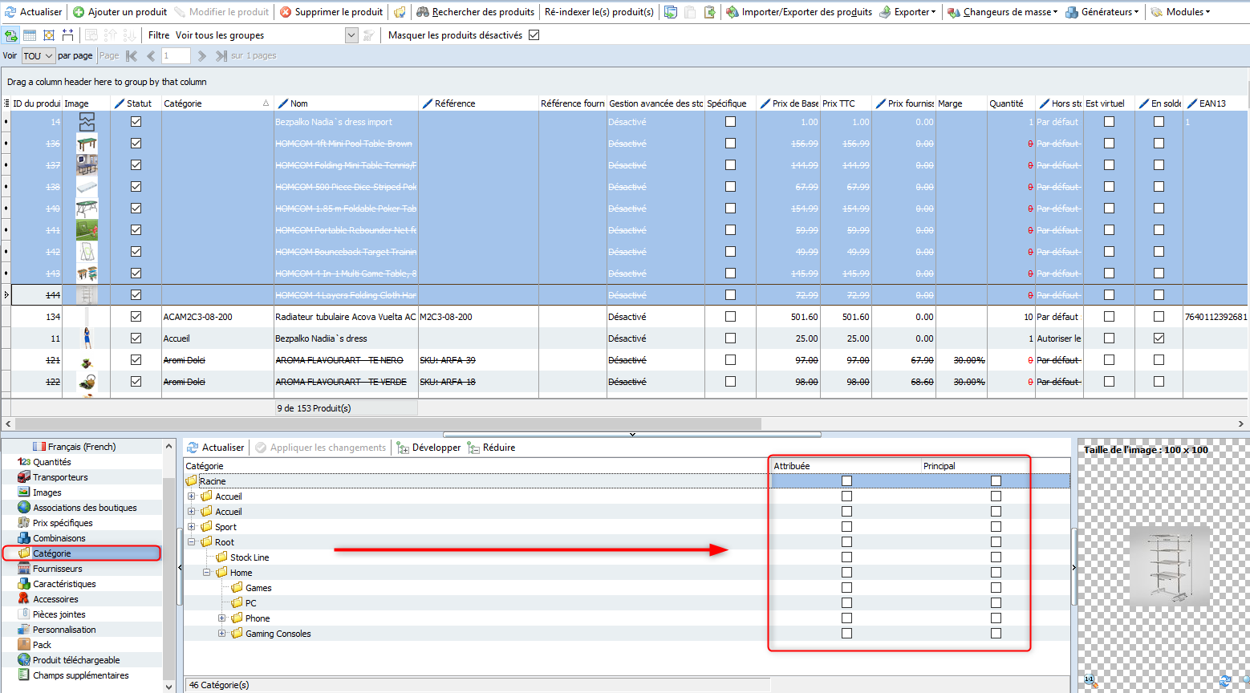Select Personnalisation in the left panel
The width and height of the screenshot is (1250, 693).
point(56,630)
